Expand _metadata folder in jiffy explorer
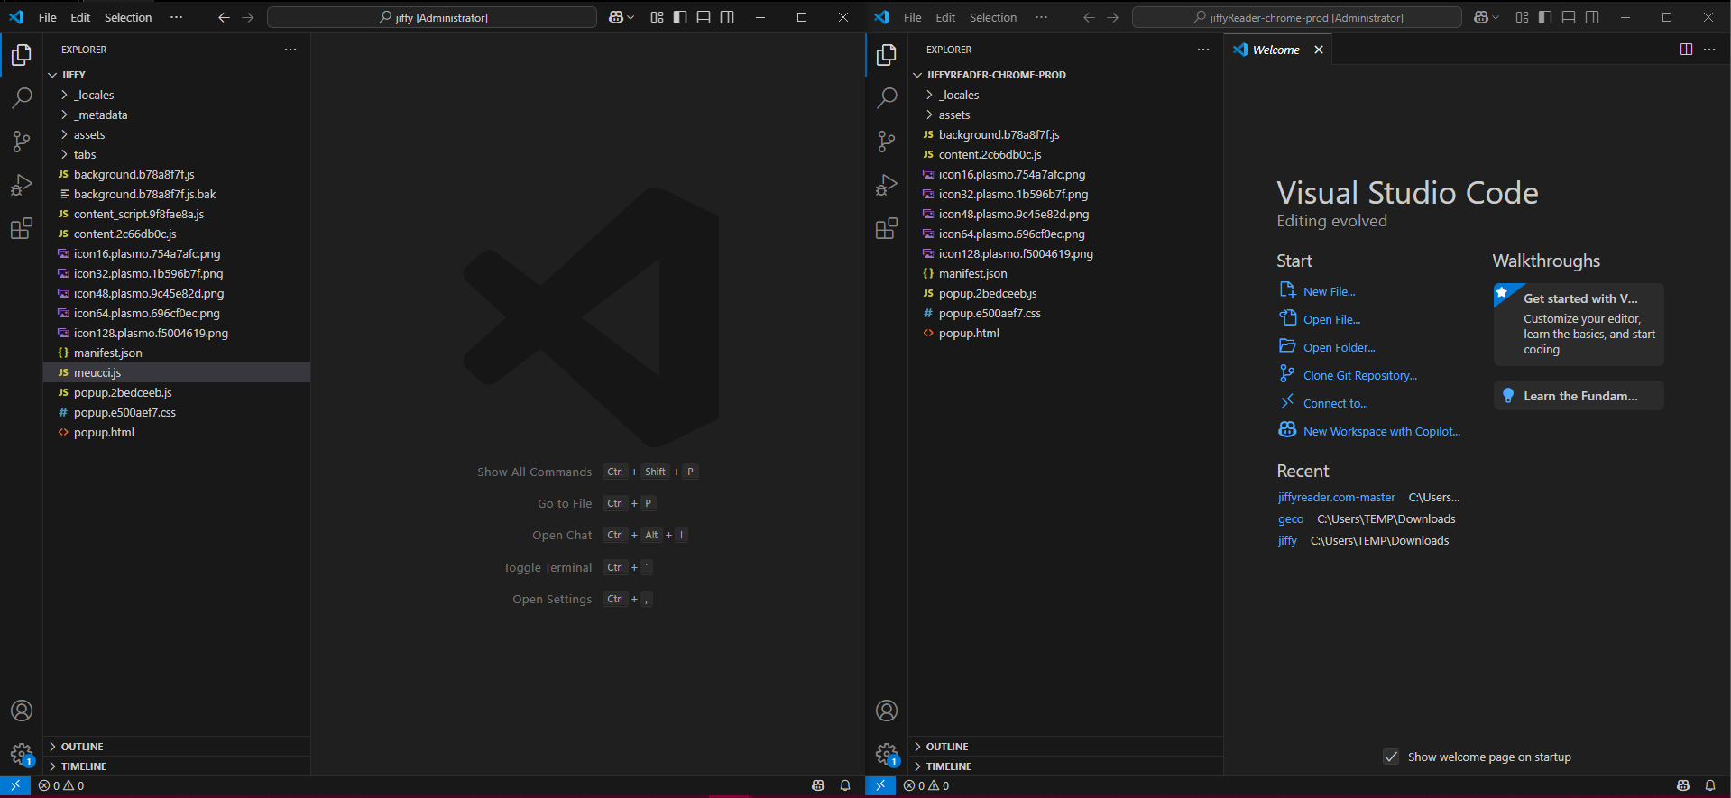The image size is (1731, 798). pyautogui.click(x=177, y=115)
